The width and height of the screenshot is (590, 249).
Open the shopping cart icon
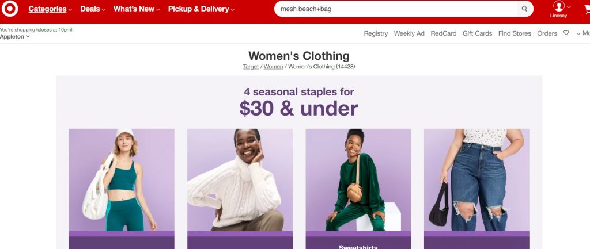click(x=587, y=9)
